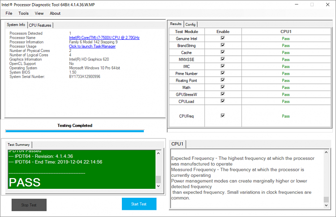
Task: Click the CPU1 column header
Action: point(286,32)
